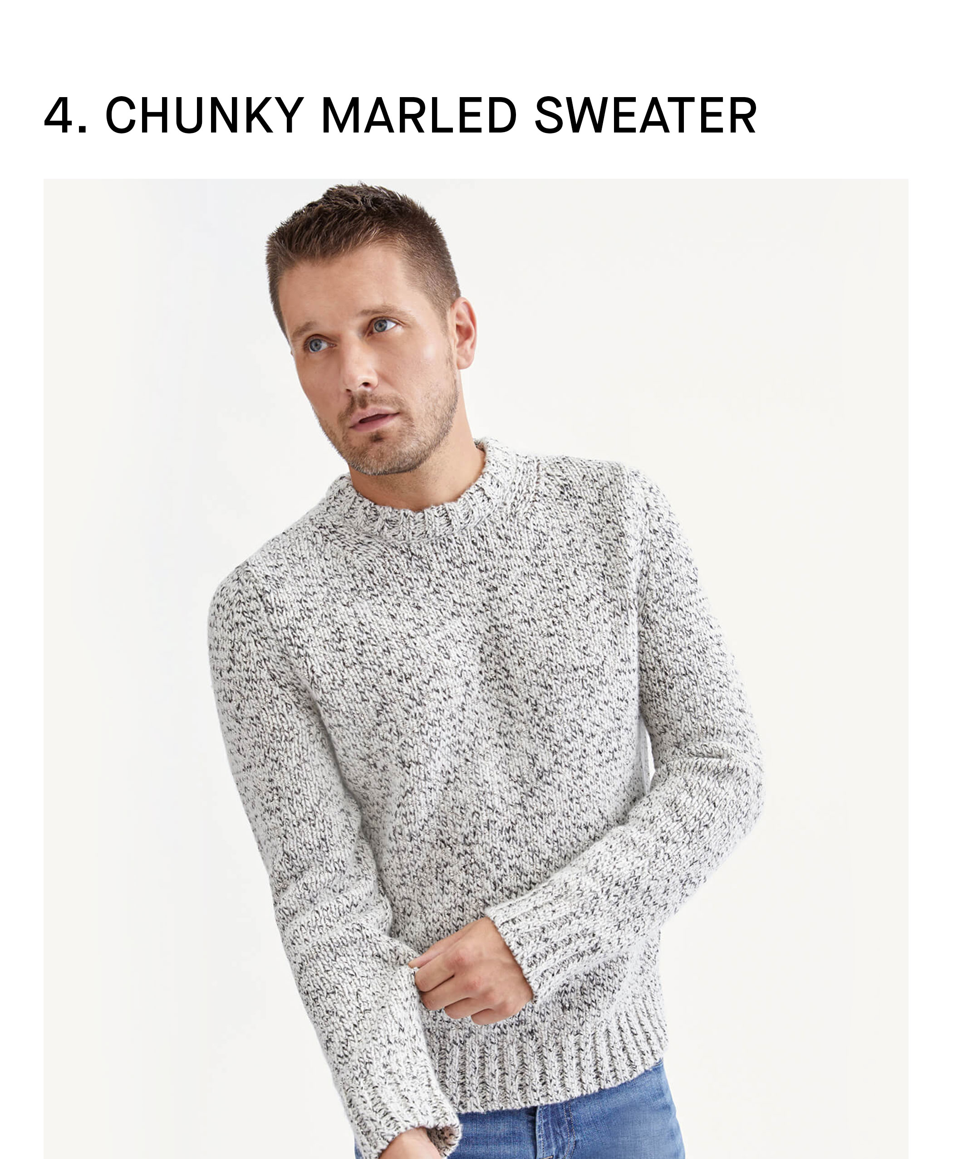Click the word "CHUNKY" in the heading
953x1159 pixels.
pyautogui.click(x=204, y=115)
